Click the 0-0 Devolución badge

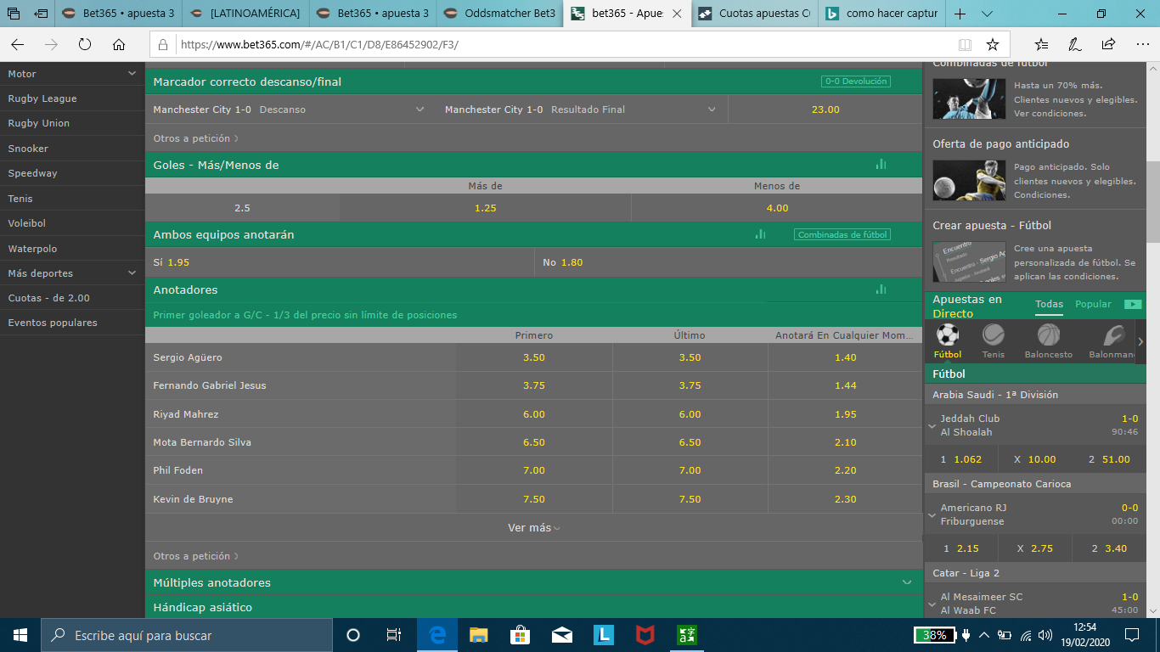pyautogui.click(x=855, y=81)
